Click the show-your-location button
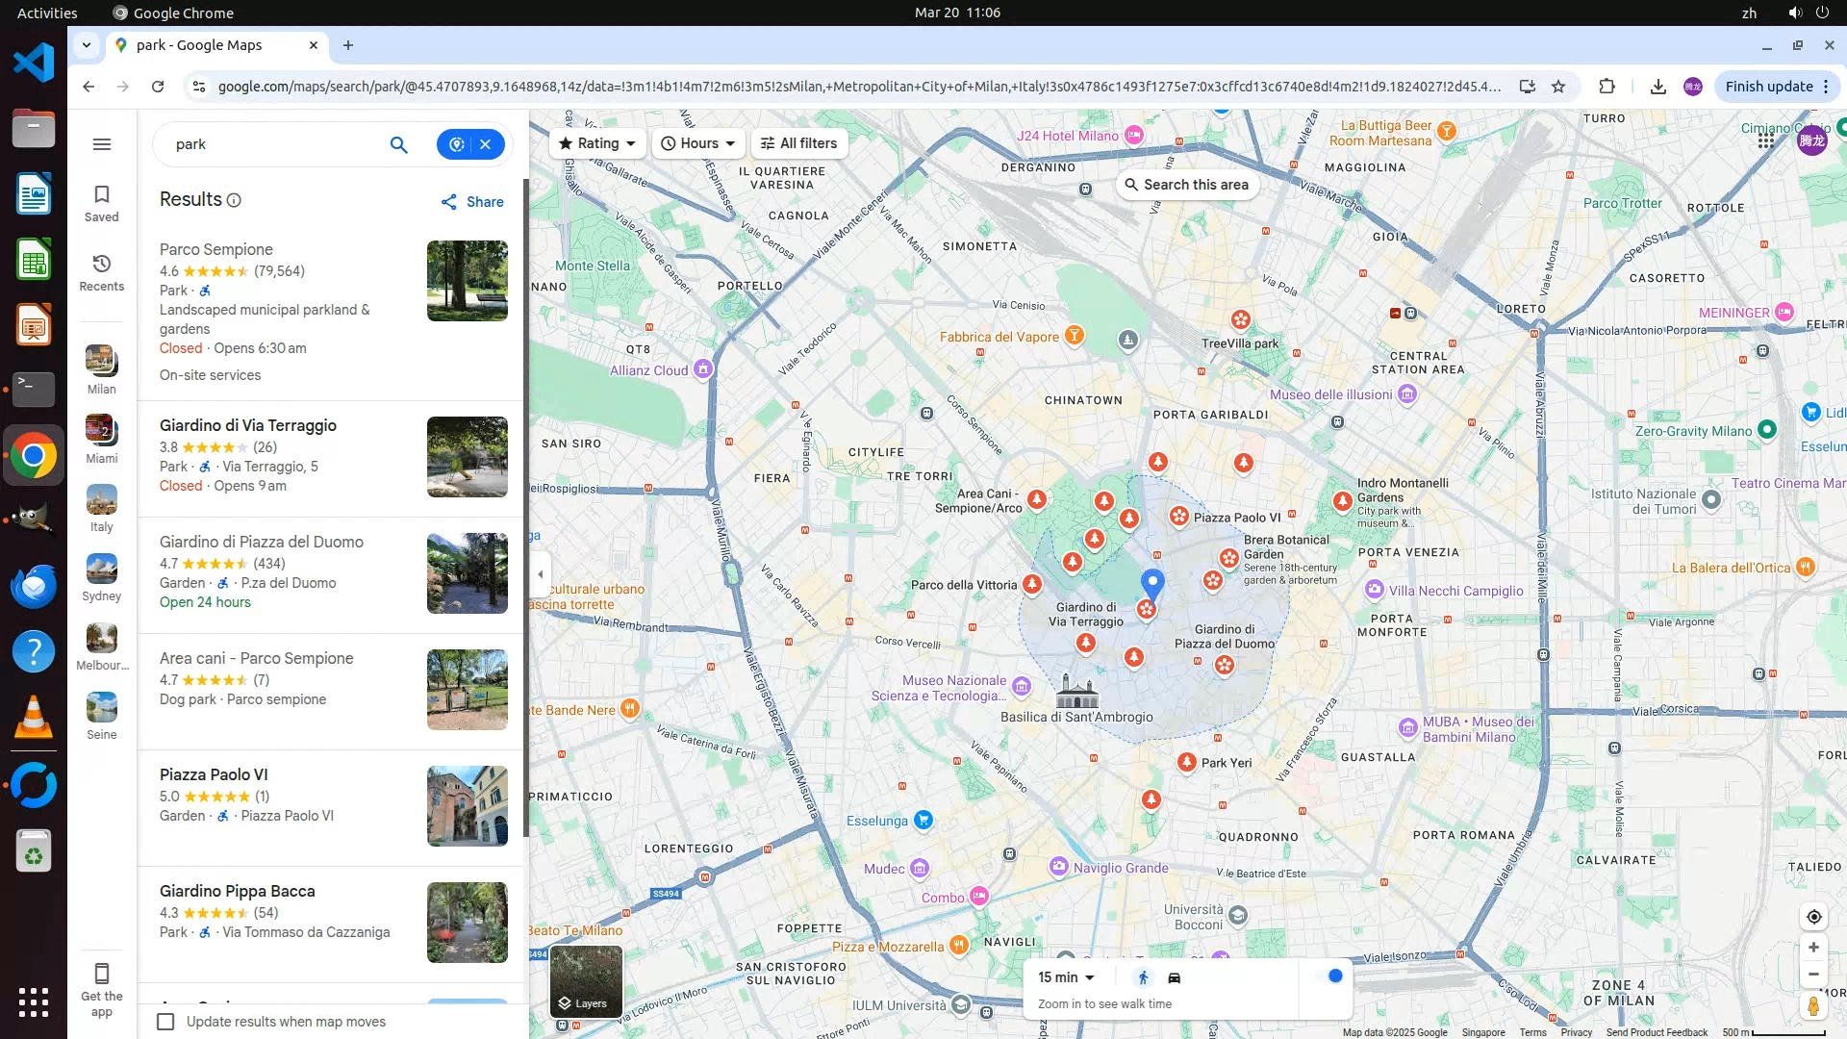Image resolution: width=1847 pixels, height=1039 pixels. click(1813, 917)
